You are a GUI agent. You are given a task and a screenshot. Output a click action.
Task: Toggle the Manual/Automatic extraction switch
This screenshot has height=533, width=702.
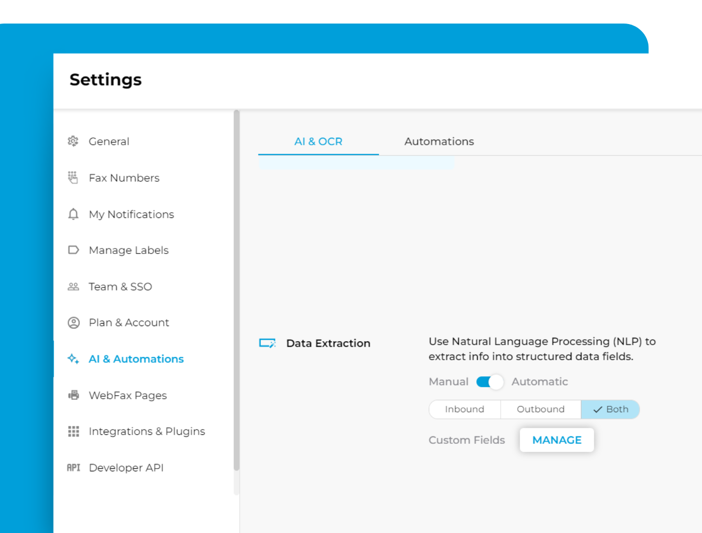tap(490, 382)
